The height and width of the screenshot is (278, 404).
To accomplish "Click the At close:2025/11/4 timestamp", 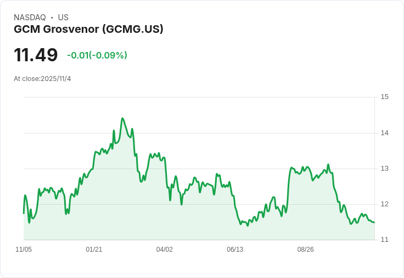I will [42, 79].
